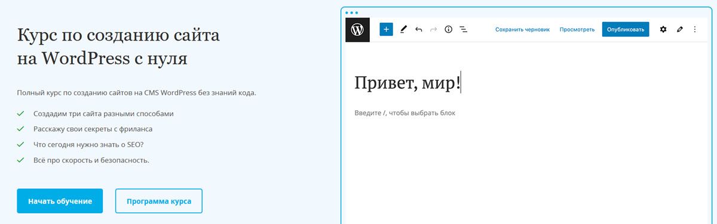Open Просмотреть preview option
This screenshot has height=224, width=717.
(577, 29)
